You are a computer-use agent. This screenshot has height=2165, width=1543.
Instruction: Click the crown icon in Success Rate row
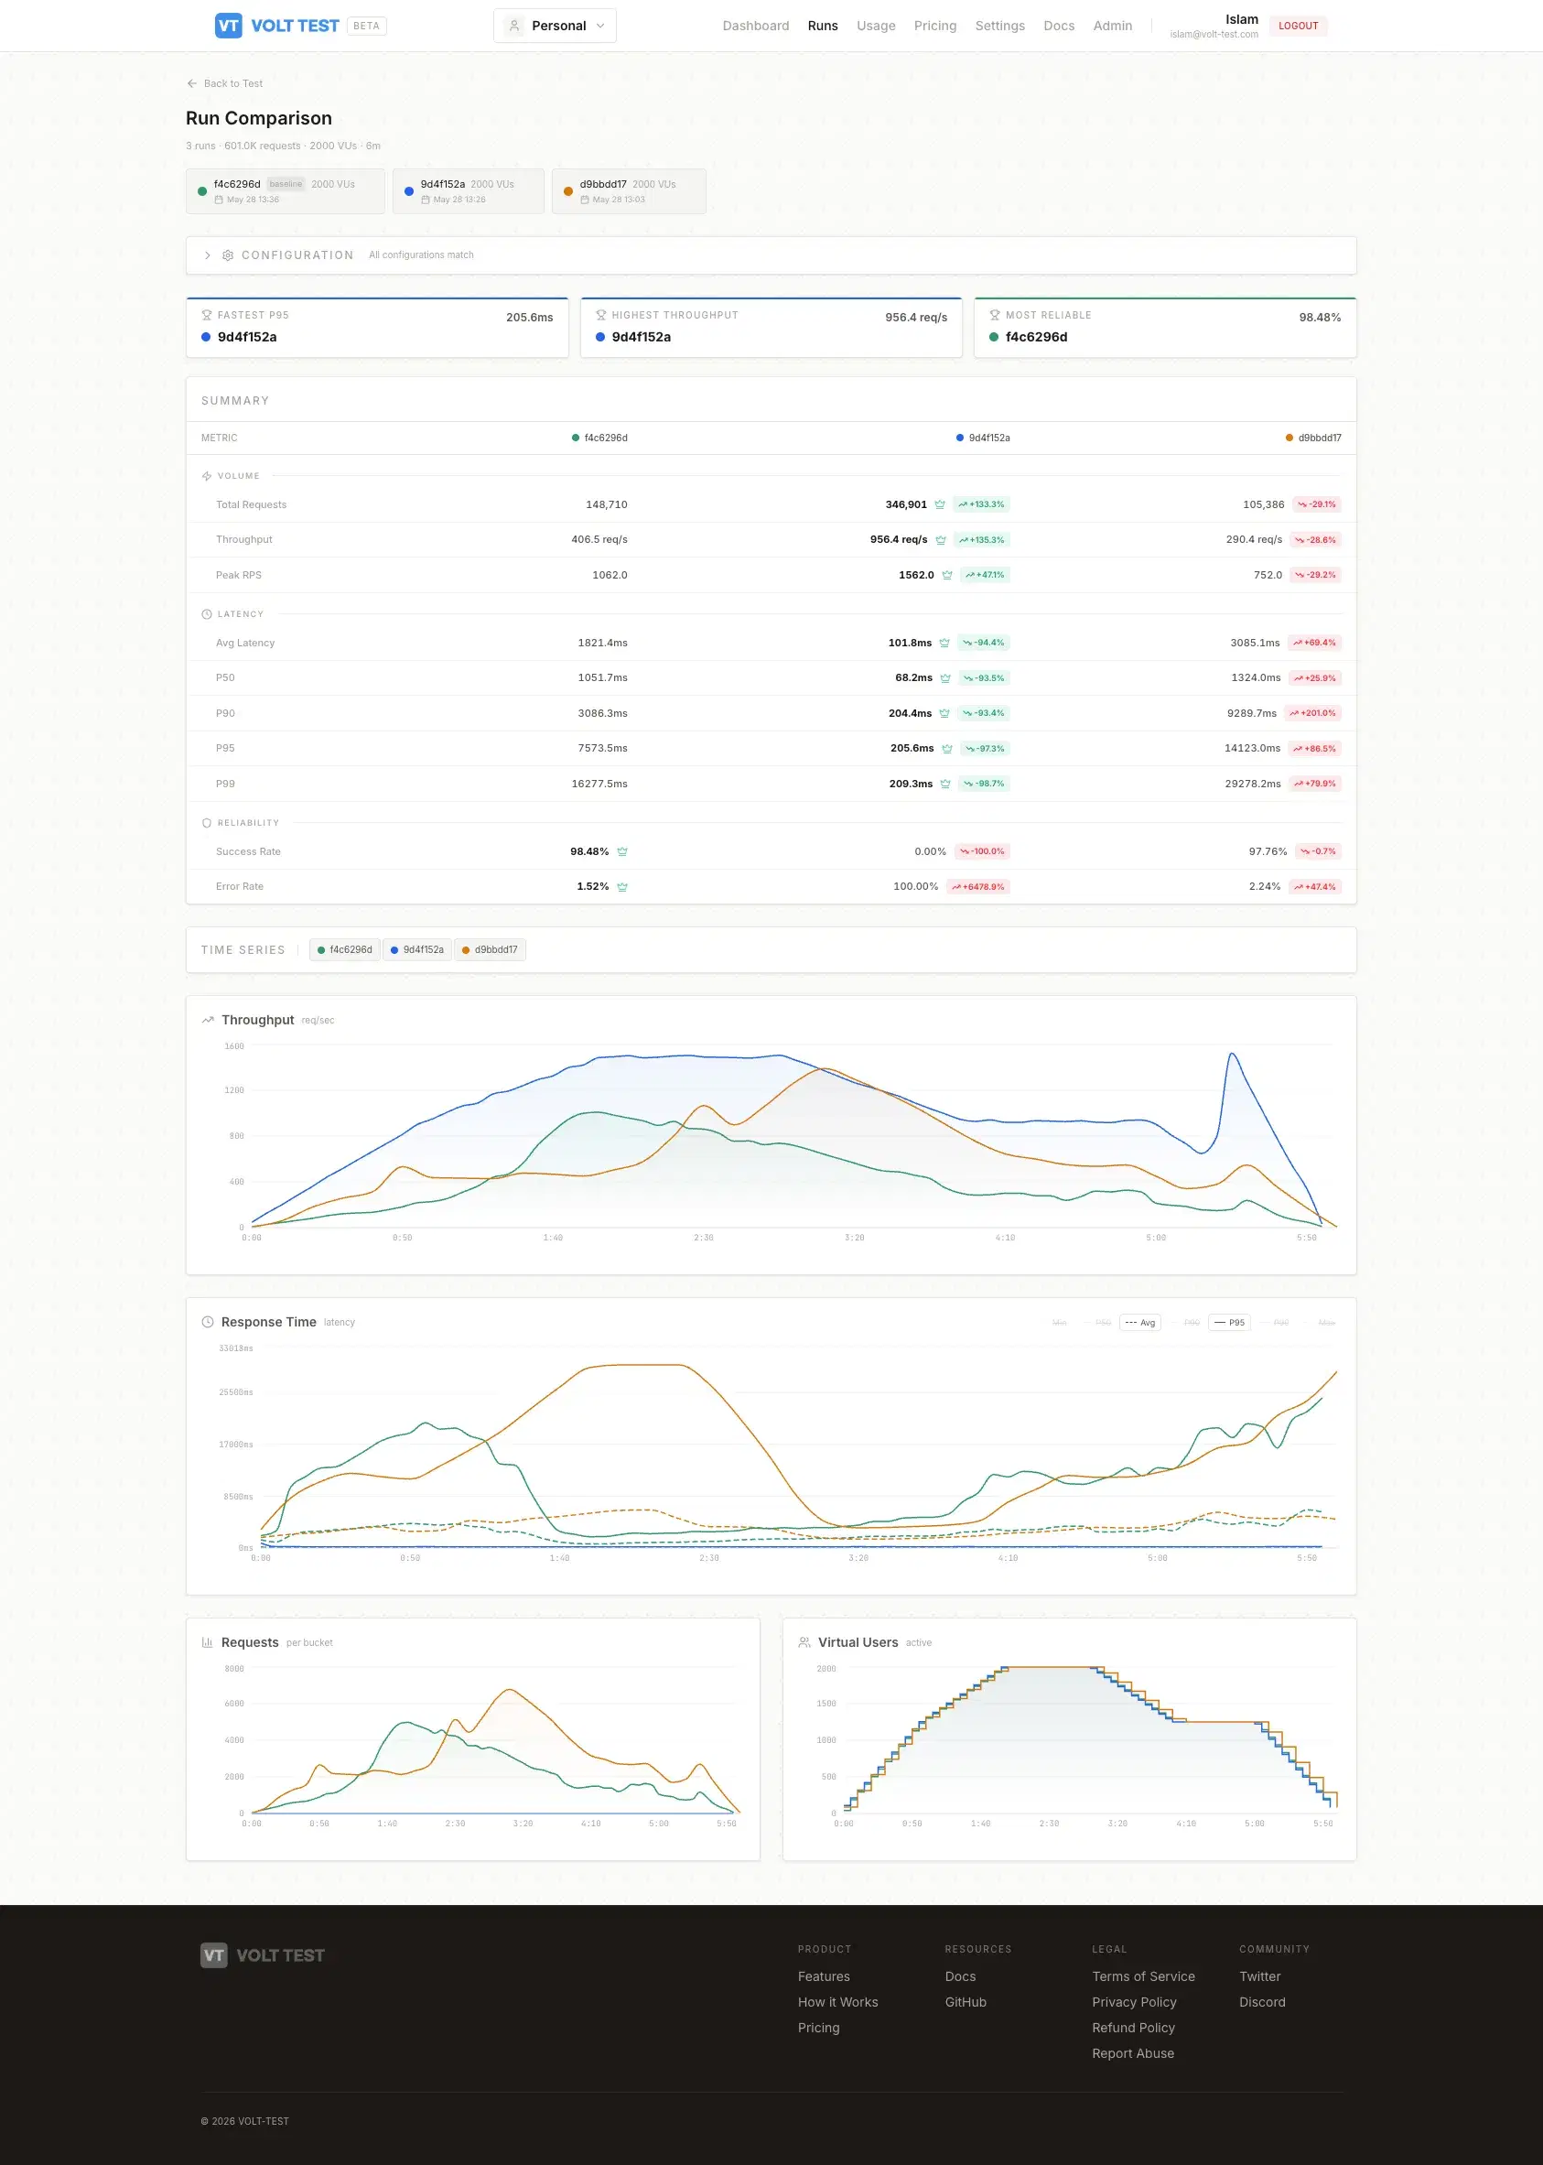(x=622, y=852)
